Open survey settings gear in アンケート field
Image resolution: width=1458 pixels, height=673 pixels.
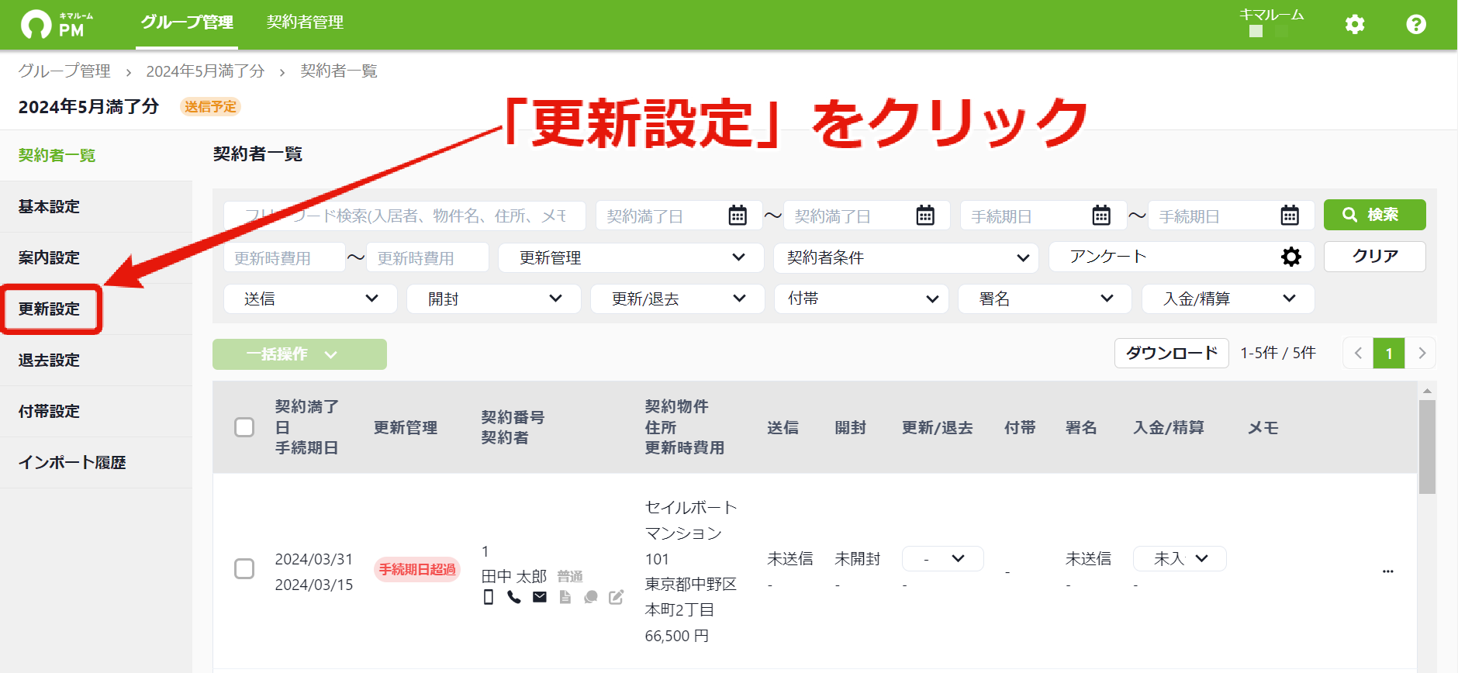coord(1290,257)
